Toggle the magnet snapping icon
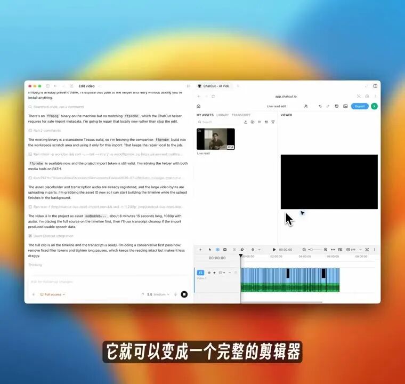 (x=242, y=250)
